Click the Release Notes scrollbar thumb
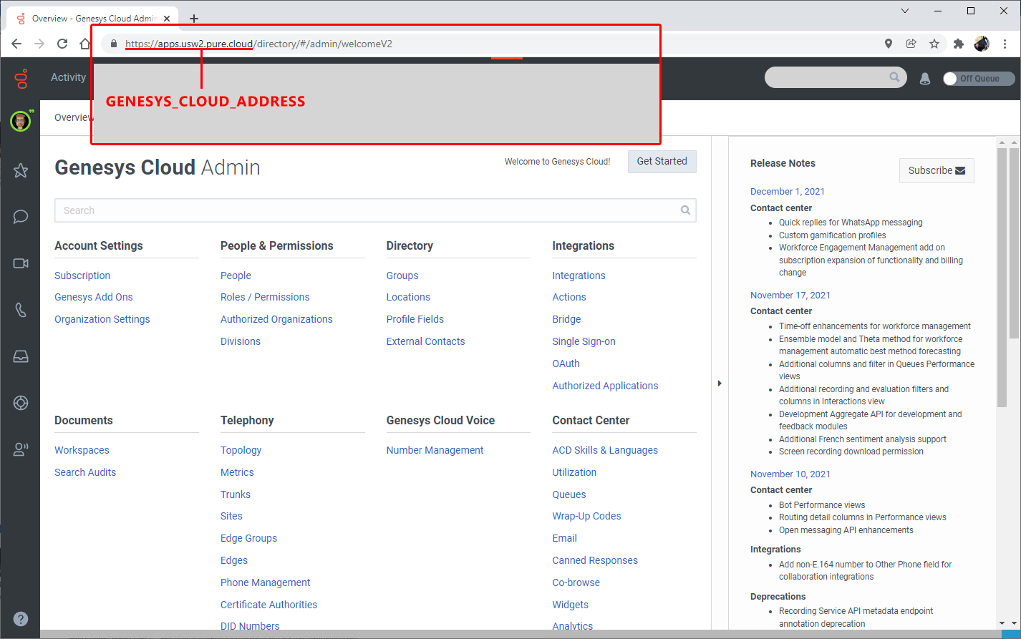Viewport: 1021px width, 639px height. click(1002, 278)
